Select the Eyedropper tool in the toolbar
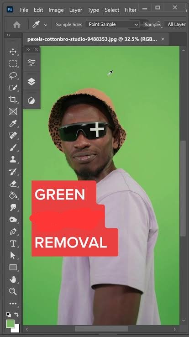 tap(13, 124)
